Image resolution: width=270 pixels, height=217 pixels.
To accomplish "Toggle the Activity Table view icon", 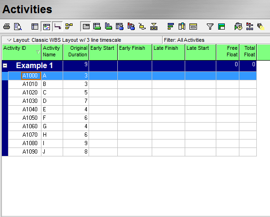I will pyautogui.click(x=35, y=27).
